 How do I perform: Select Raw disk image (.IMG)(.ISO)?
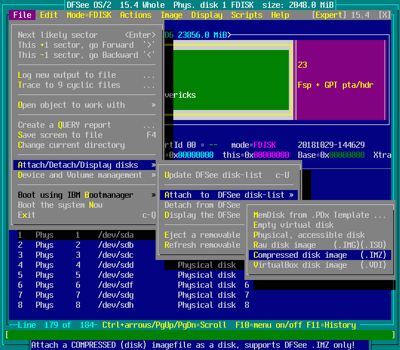pos(319,245)
